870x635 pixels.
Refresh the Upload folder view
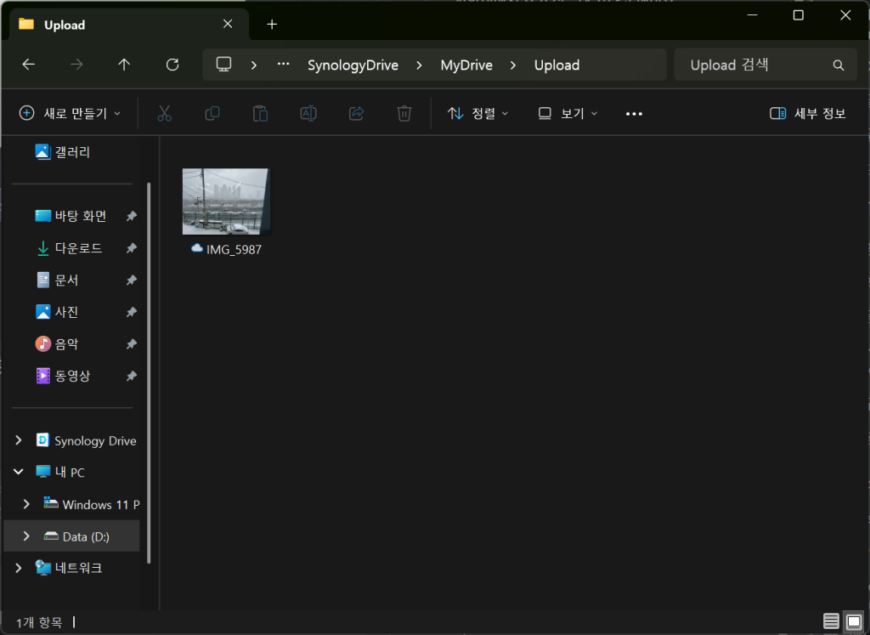pyautogui.click(x=172, y=65)
